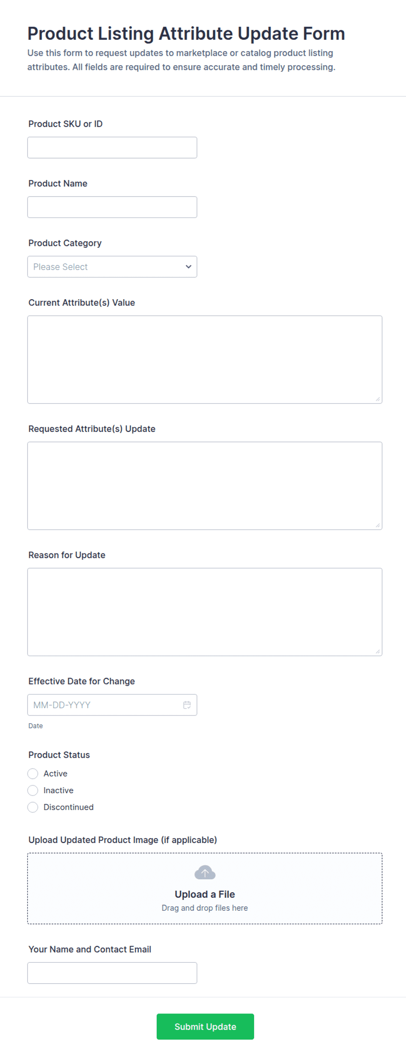Select the Inactive product status
406x1061 pixels.
pos(33,790)
